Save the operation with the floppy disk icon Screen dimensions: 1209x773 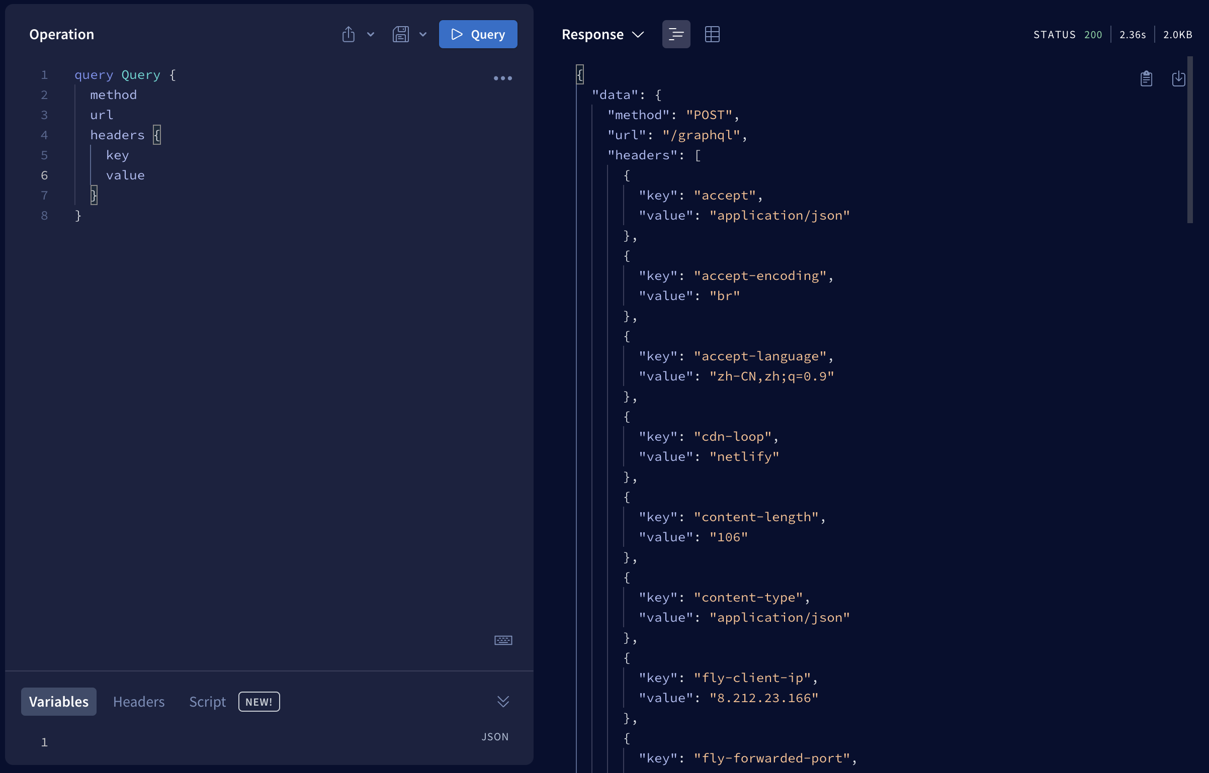click(x=401, y=34)
